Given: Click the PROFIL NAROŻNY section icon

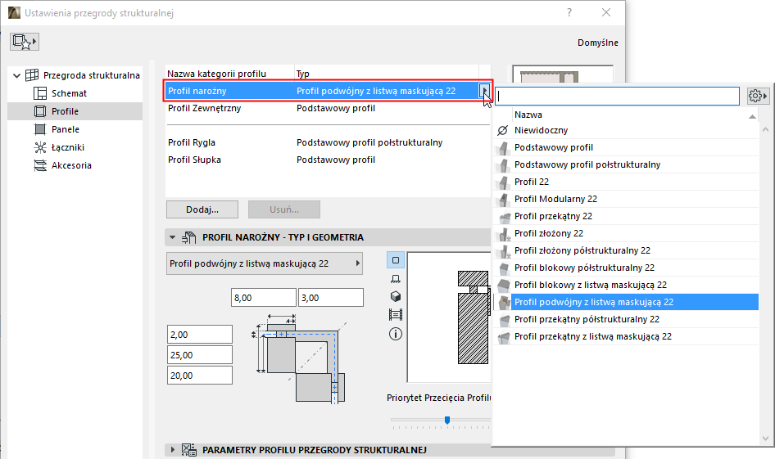Looking at the screenshot, I should pos(188,237).
